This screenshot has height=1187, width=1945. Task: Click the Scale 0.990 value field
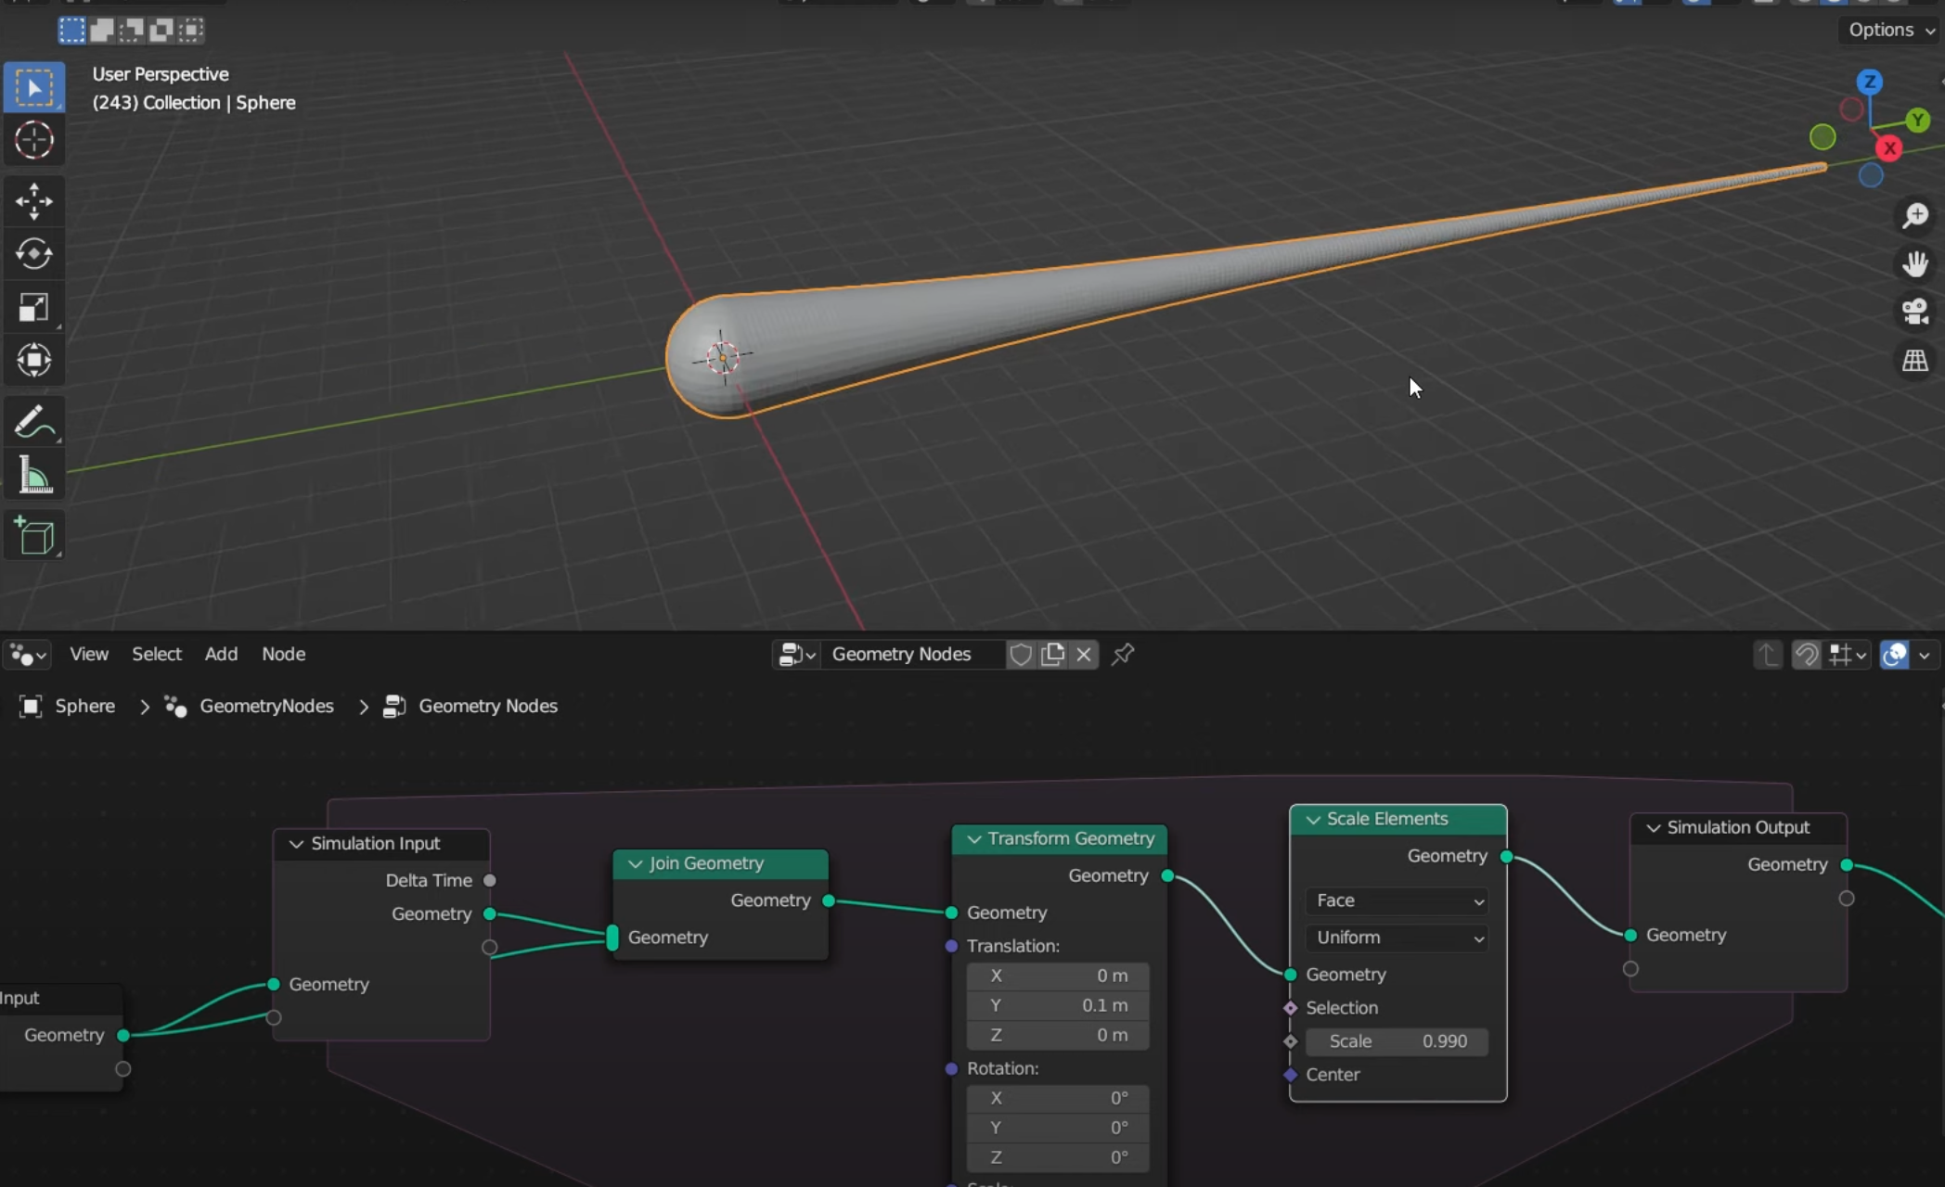coord(1398,1041)
